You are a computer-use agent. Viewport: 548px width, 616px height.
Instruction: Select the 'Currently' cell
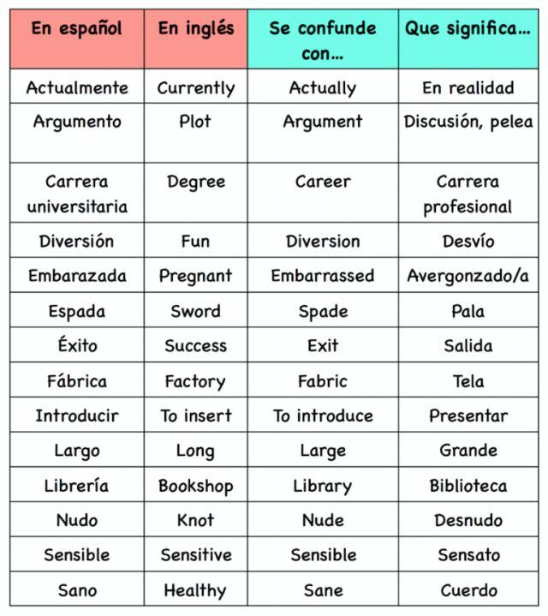pyautogui.click(x=195, y=87)
